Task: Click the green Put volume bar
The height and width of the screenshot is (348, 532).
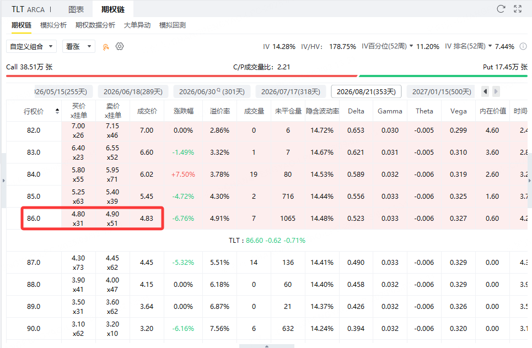Action: tap(443, 76)
